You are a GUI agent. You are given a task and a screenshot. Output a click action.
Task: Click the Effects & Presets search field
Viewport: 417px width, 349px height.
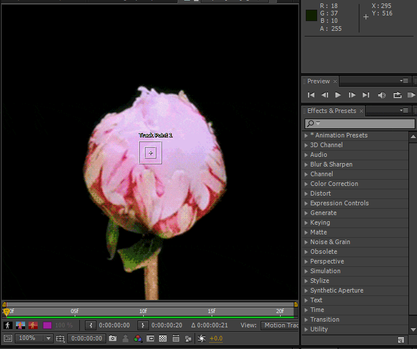click(x=365, y=124)
